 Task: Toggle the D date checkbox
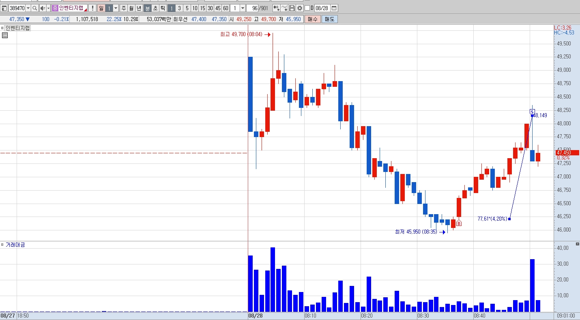[307, 8]
